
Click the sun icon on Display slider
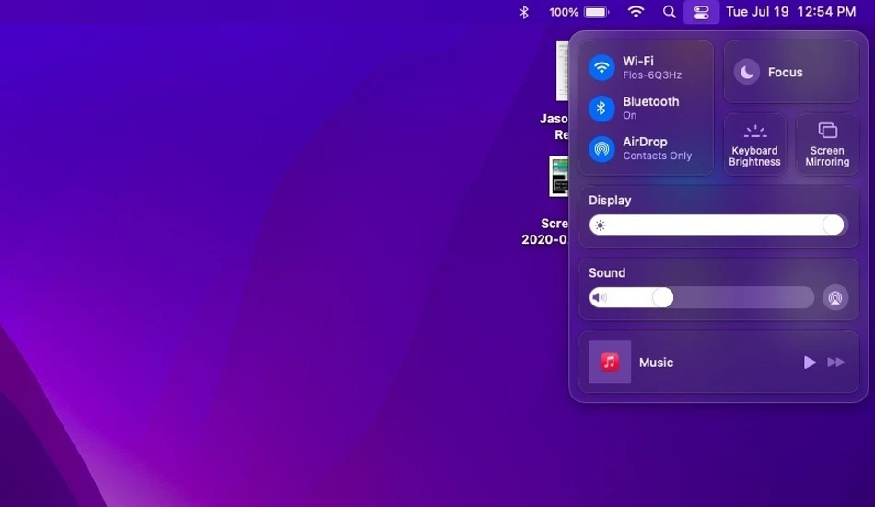(x=600, y=225)
